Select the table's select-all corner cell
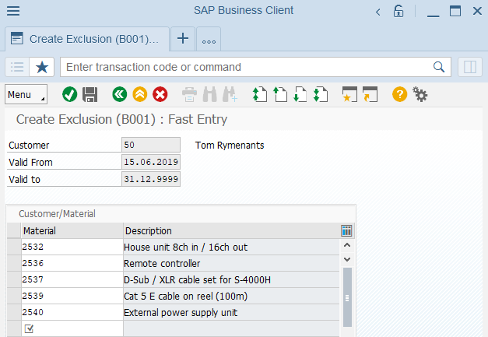Screen dimensions: 488x337 point(14,231)
